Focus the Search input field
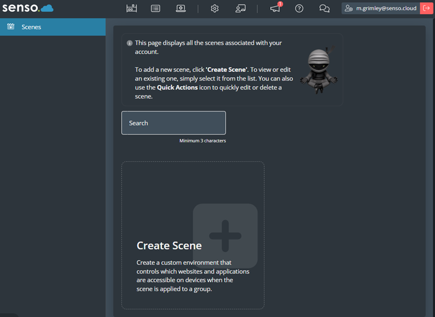The height and width of the screenshot is (317, 435). pyautogui.click(x=173, y=123)
